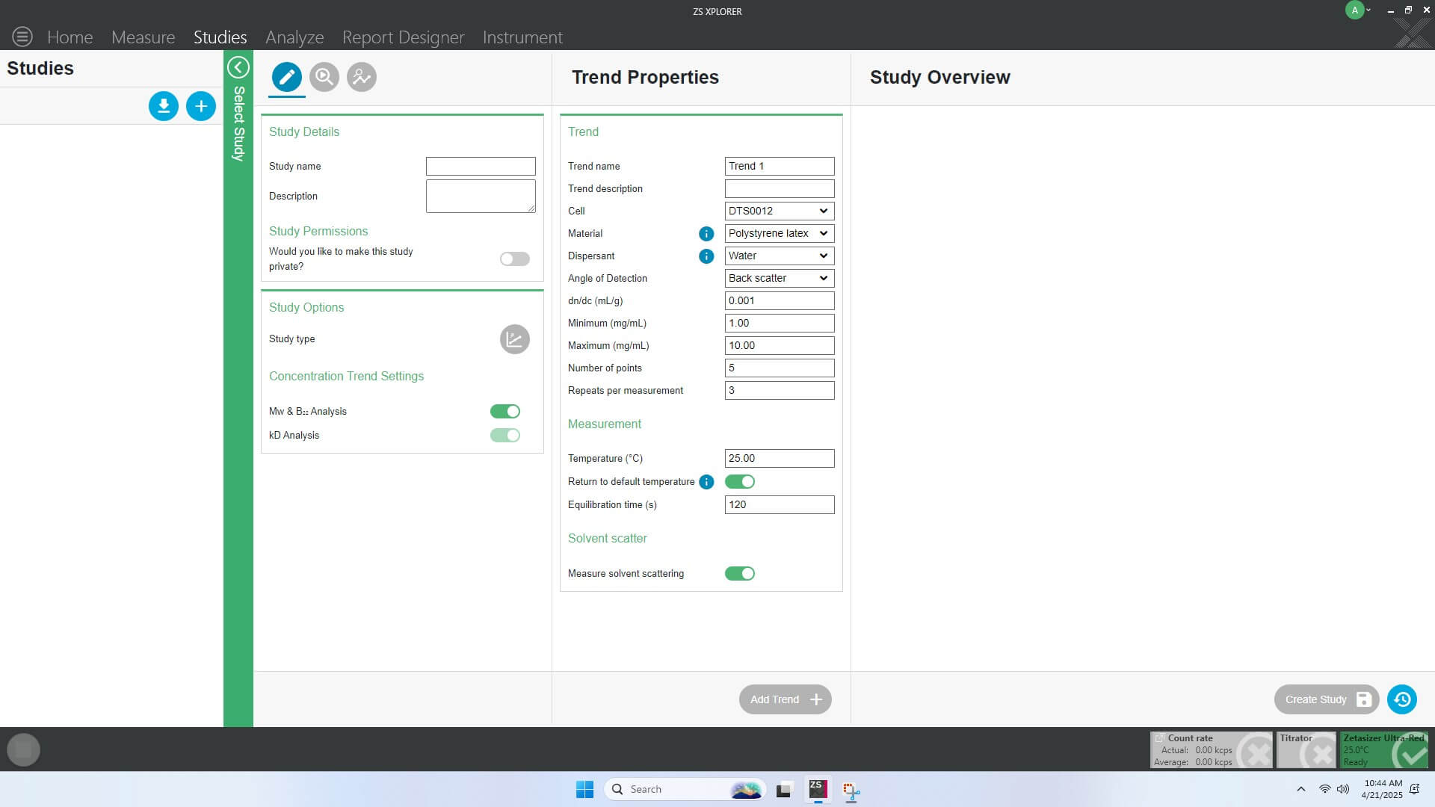The width and height of the screenshot is (1435, 807).
Task: Click the study Description text area
Action: (481, 197)
